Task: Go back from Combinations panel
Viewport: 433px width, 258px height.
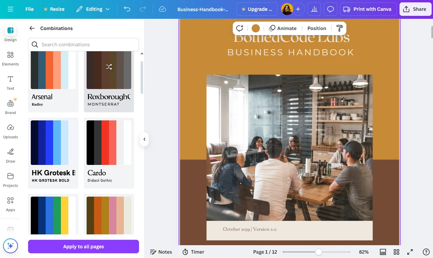Action: [x=32, y=28]
